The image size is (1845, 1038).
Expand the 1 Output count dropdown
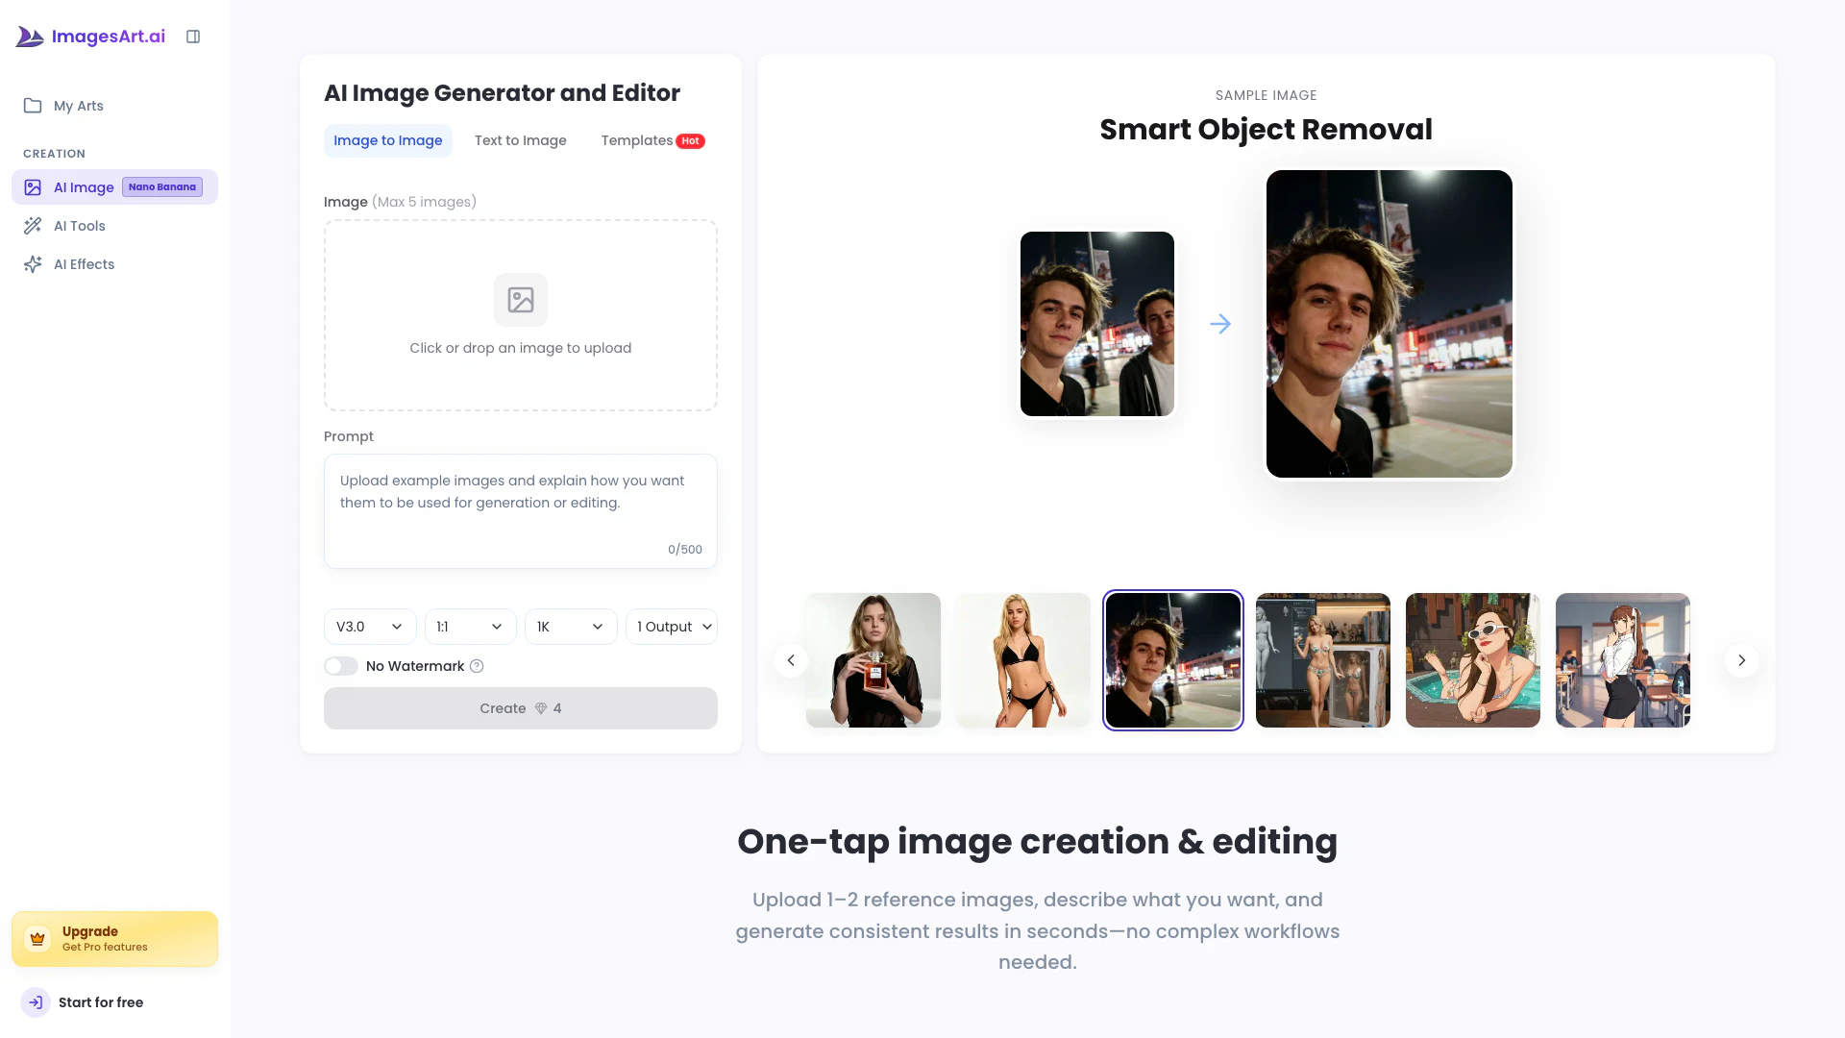671,627
